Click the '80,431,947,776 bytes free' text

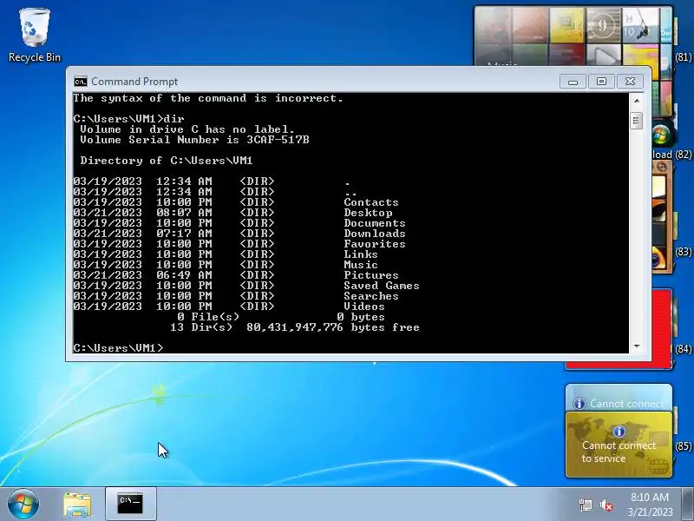[333, 327]
